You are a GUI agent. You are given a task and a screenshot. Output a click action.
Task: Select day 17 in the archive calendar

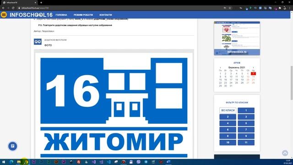coord(231,80)
